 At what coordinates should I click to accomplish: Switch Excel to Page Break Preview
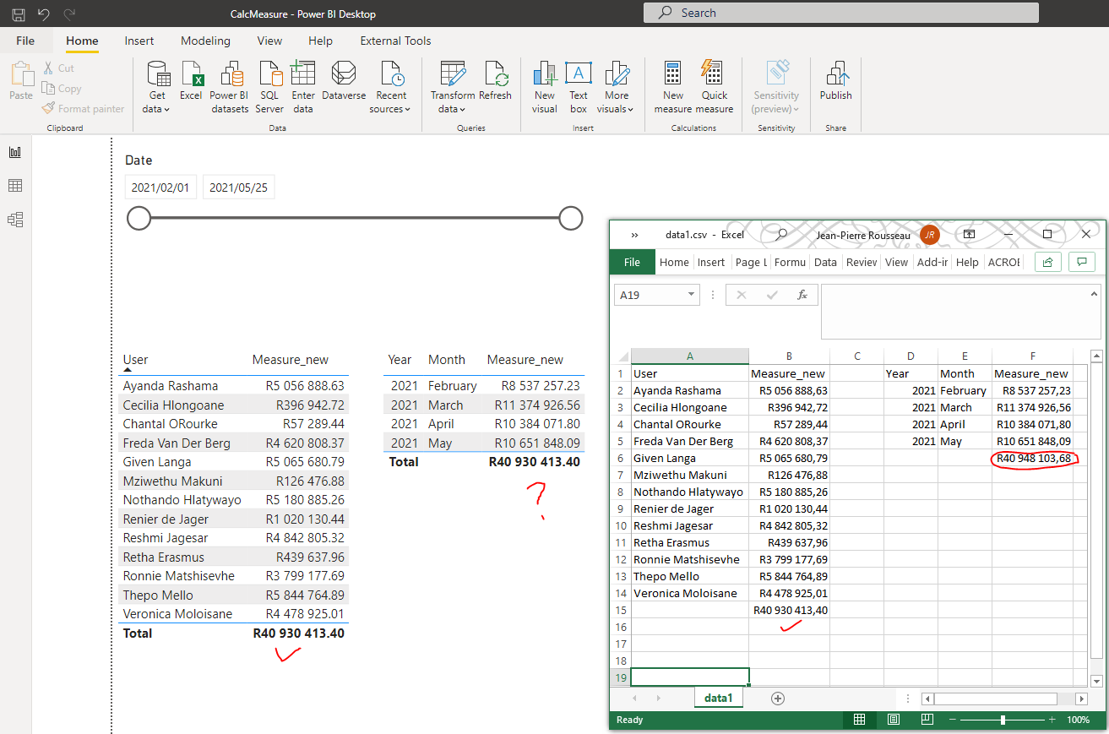pos(927,720)
